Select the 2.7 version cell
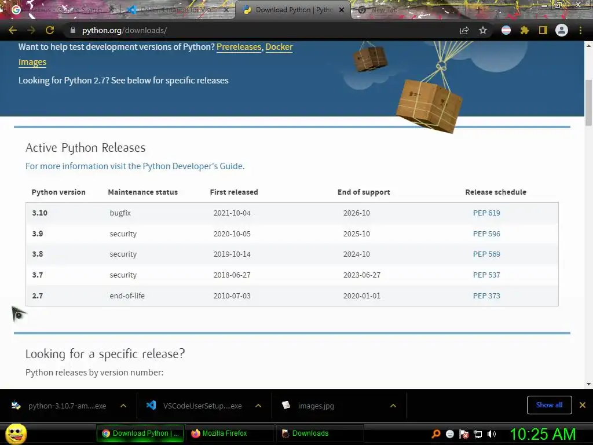Image resolution: width=593 pixels, height=445 pixels. [38, 296]
